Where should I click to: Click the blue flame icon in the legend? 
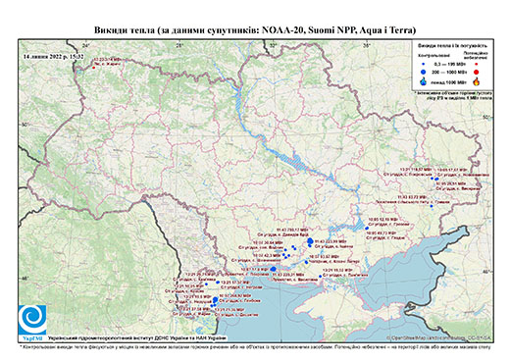click(424, 81)
